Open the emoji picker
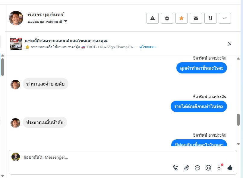 208,168
